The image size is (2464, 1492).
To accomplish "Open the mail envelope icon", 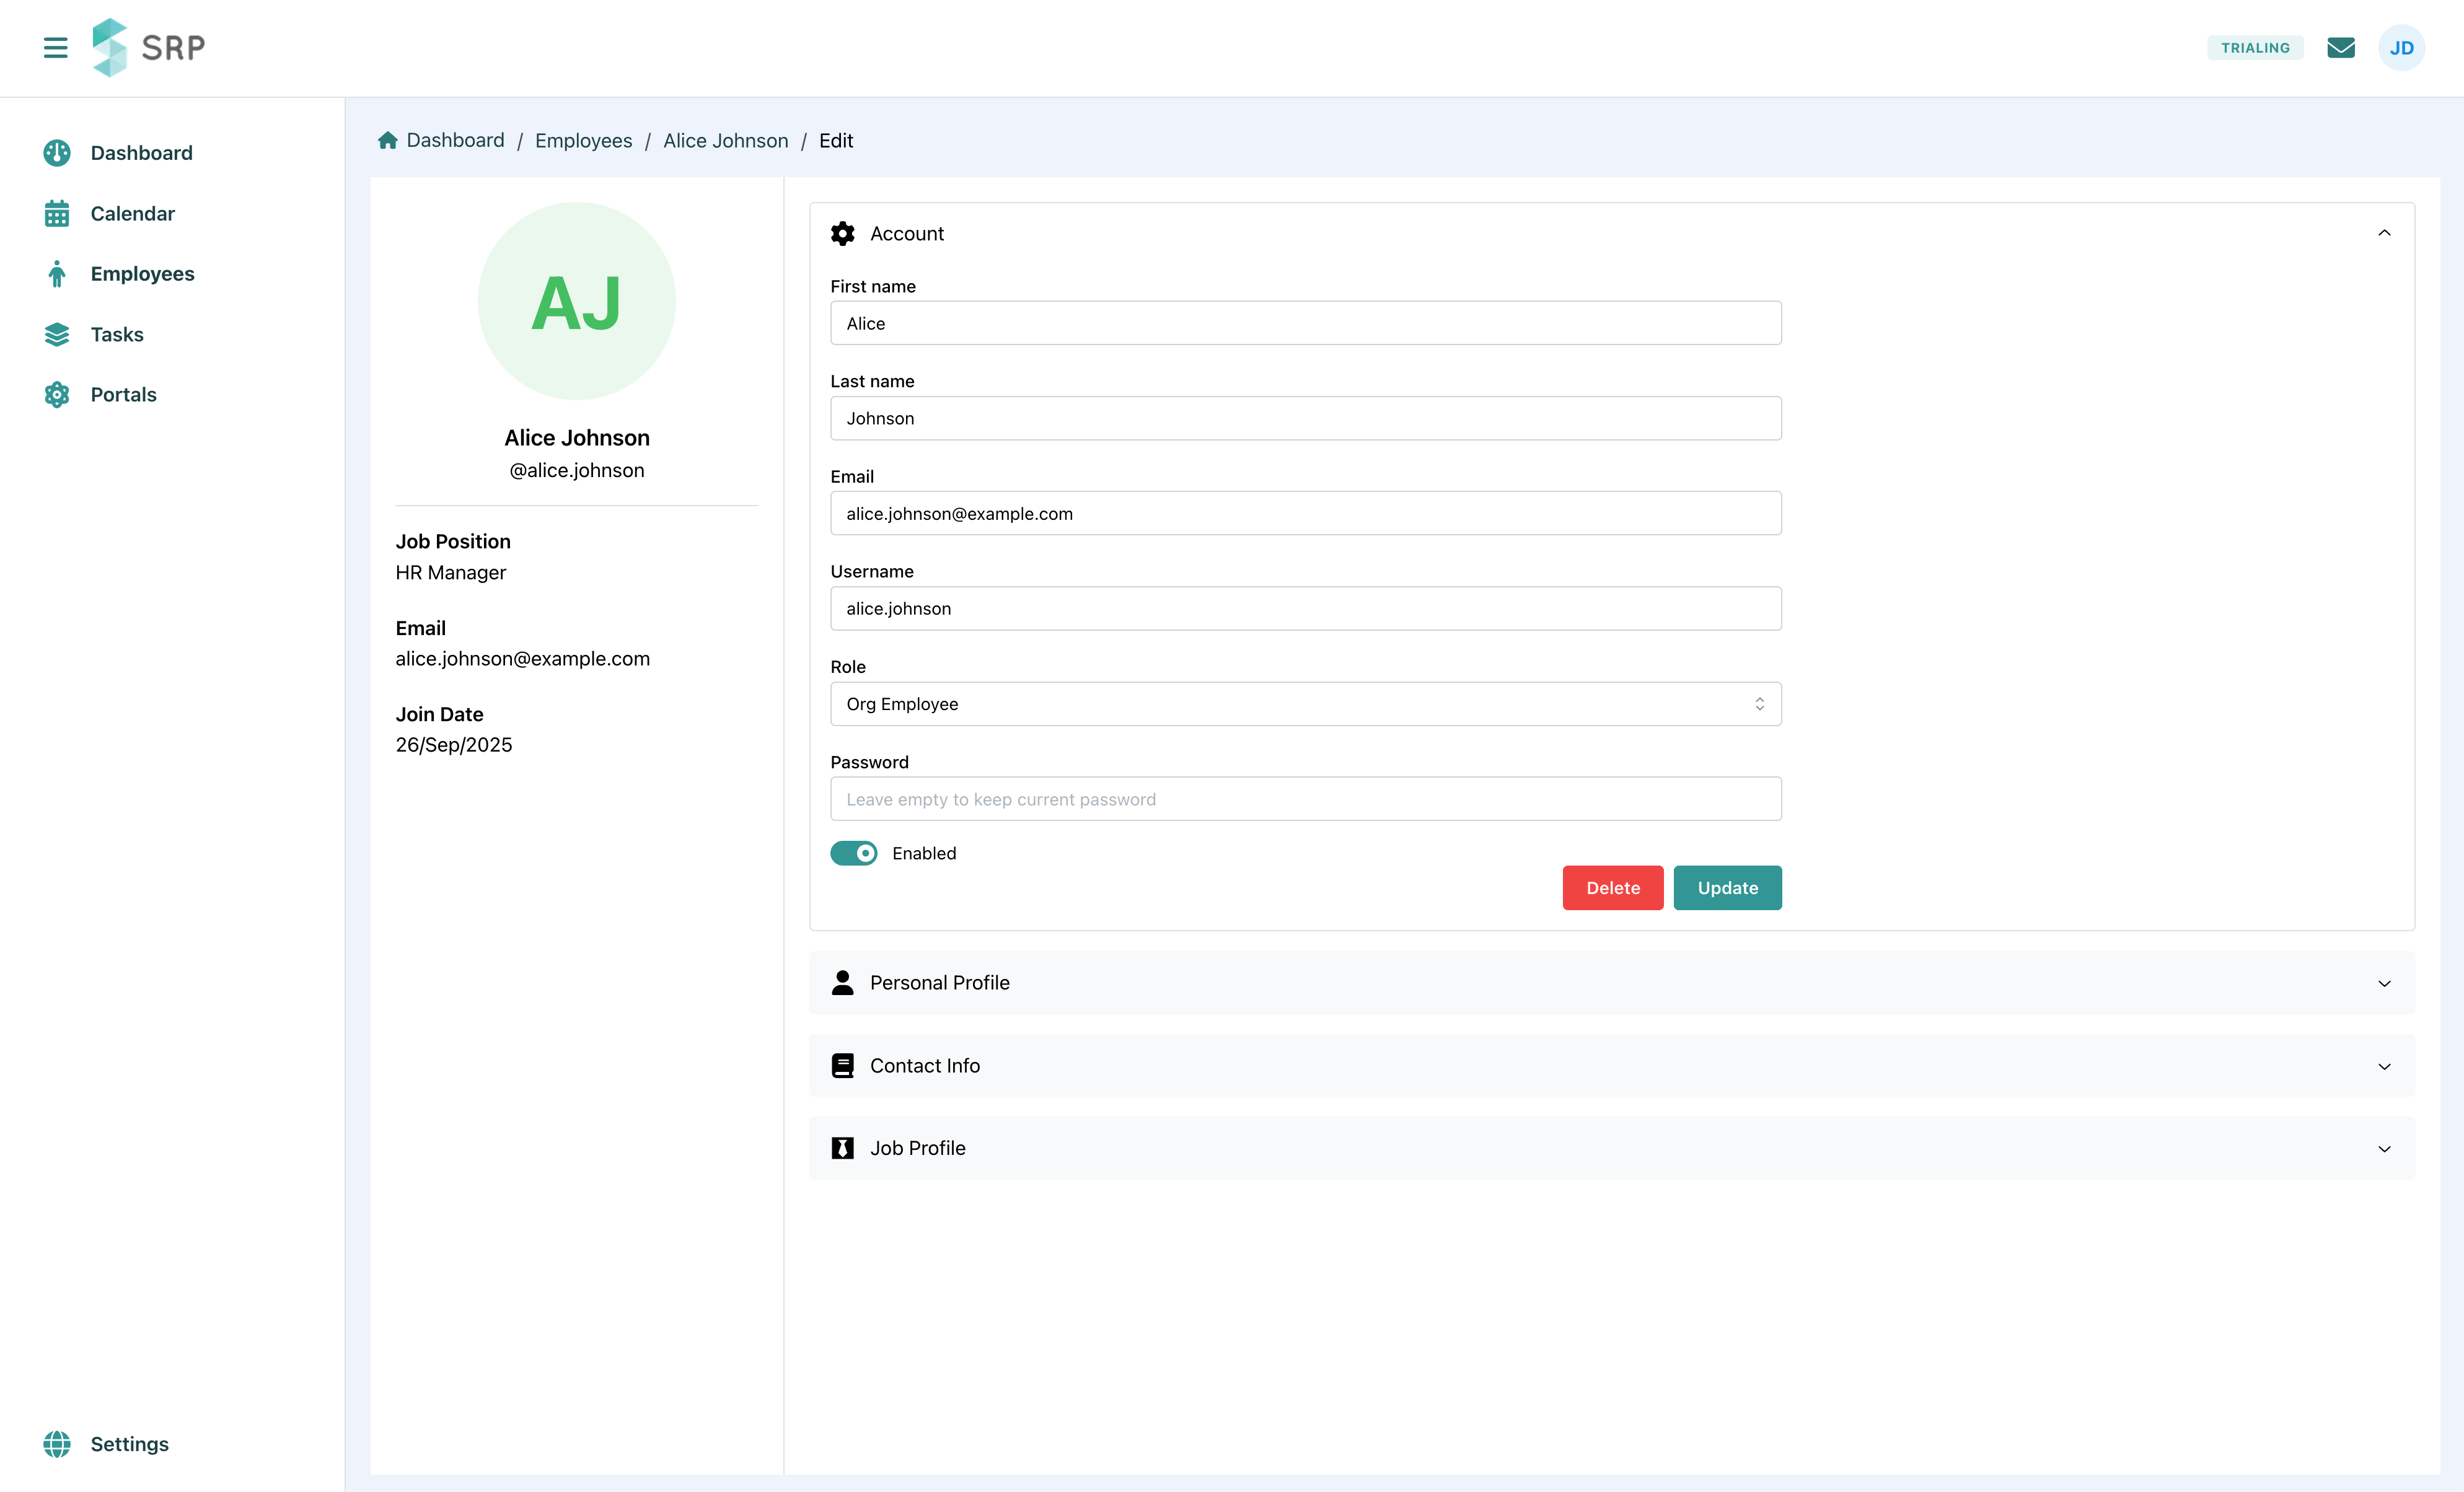I will 2340,48.
